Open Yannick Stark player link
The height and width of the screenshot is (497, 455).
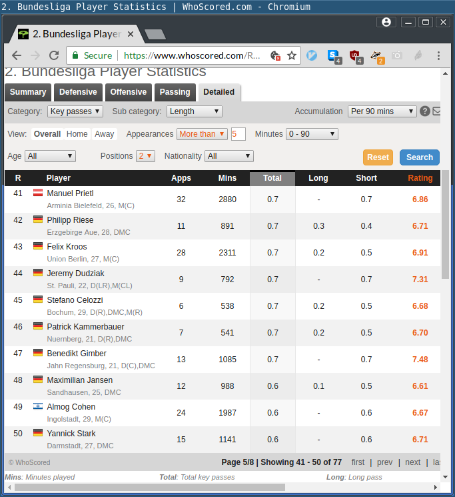[x=71, y=433]
